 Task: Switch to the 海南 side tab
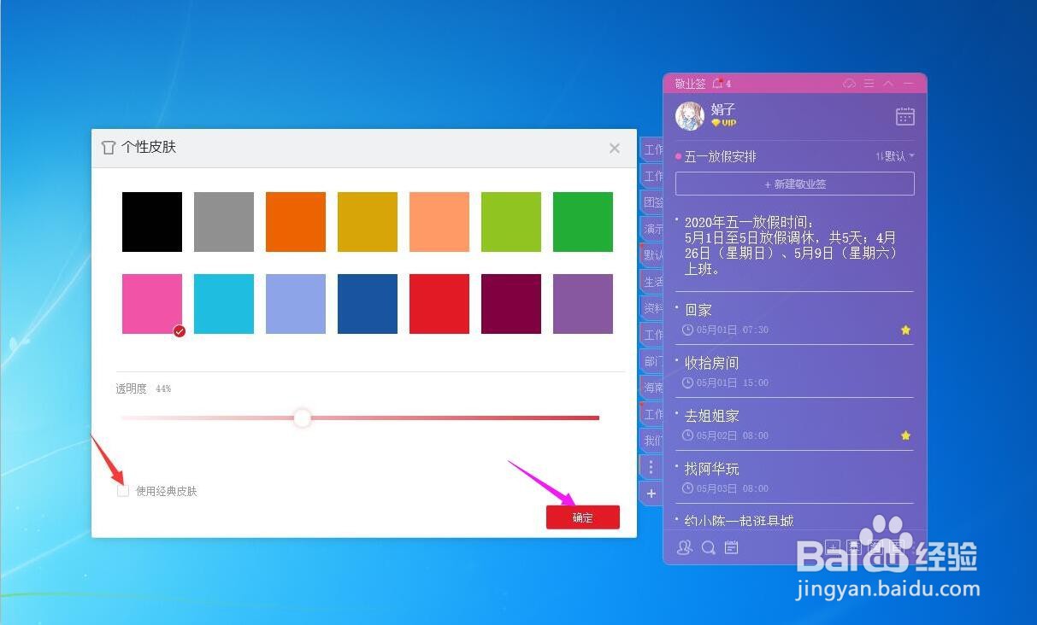(x=651, y=388)
